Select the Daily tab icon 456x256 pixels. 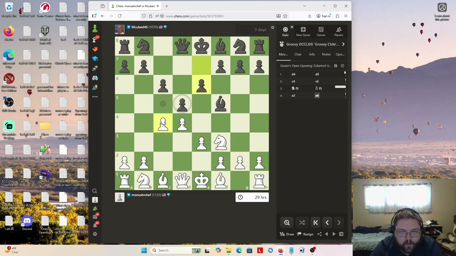[x=285, y=31]
